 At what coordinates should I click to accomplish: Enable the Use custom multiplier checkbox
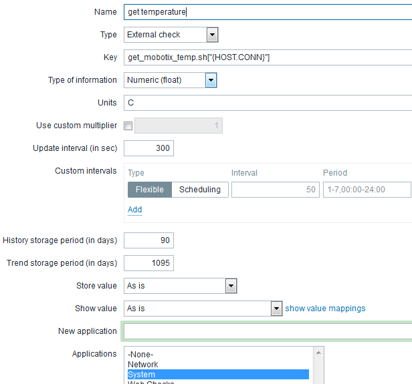click(x=128, y=126)
